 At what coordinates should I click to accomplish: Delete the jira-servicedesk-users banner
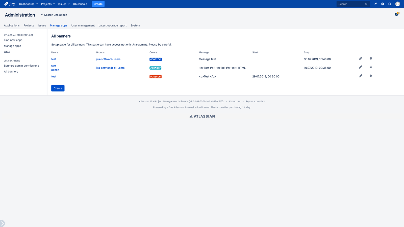[x=371, y=67]
